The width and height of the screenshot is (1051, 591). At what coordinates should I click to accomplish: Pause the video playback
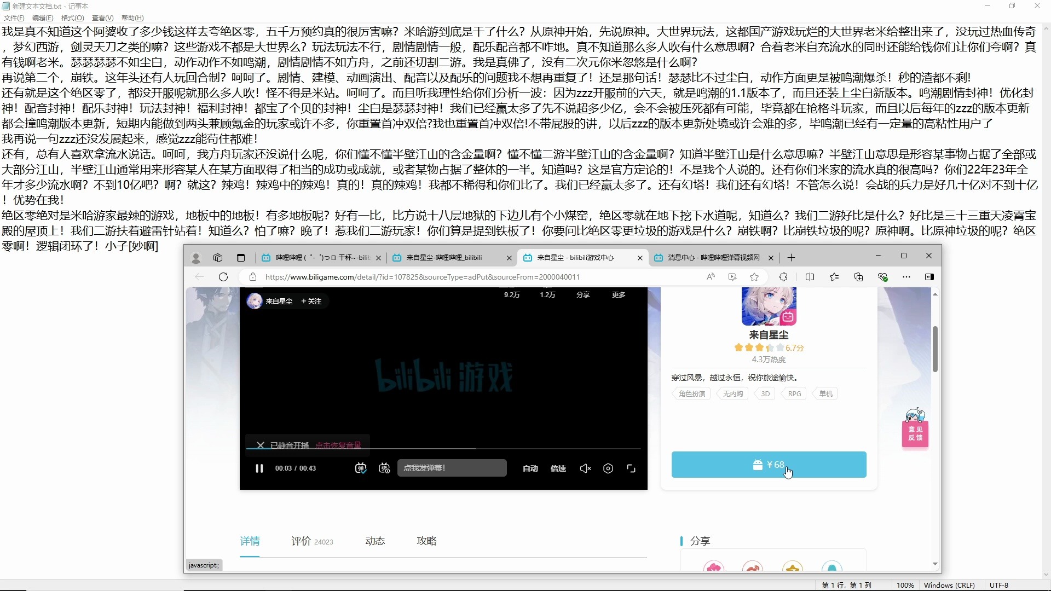[x=259, y=468]
